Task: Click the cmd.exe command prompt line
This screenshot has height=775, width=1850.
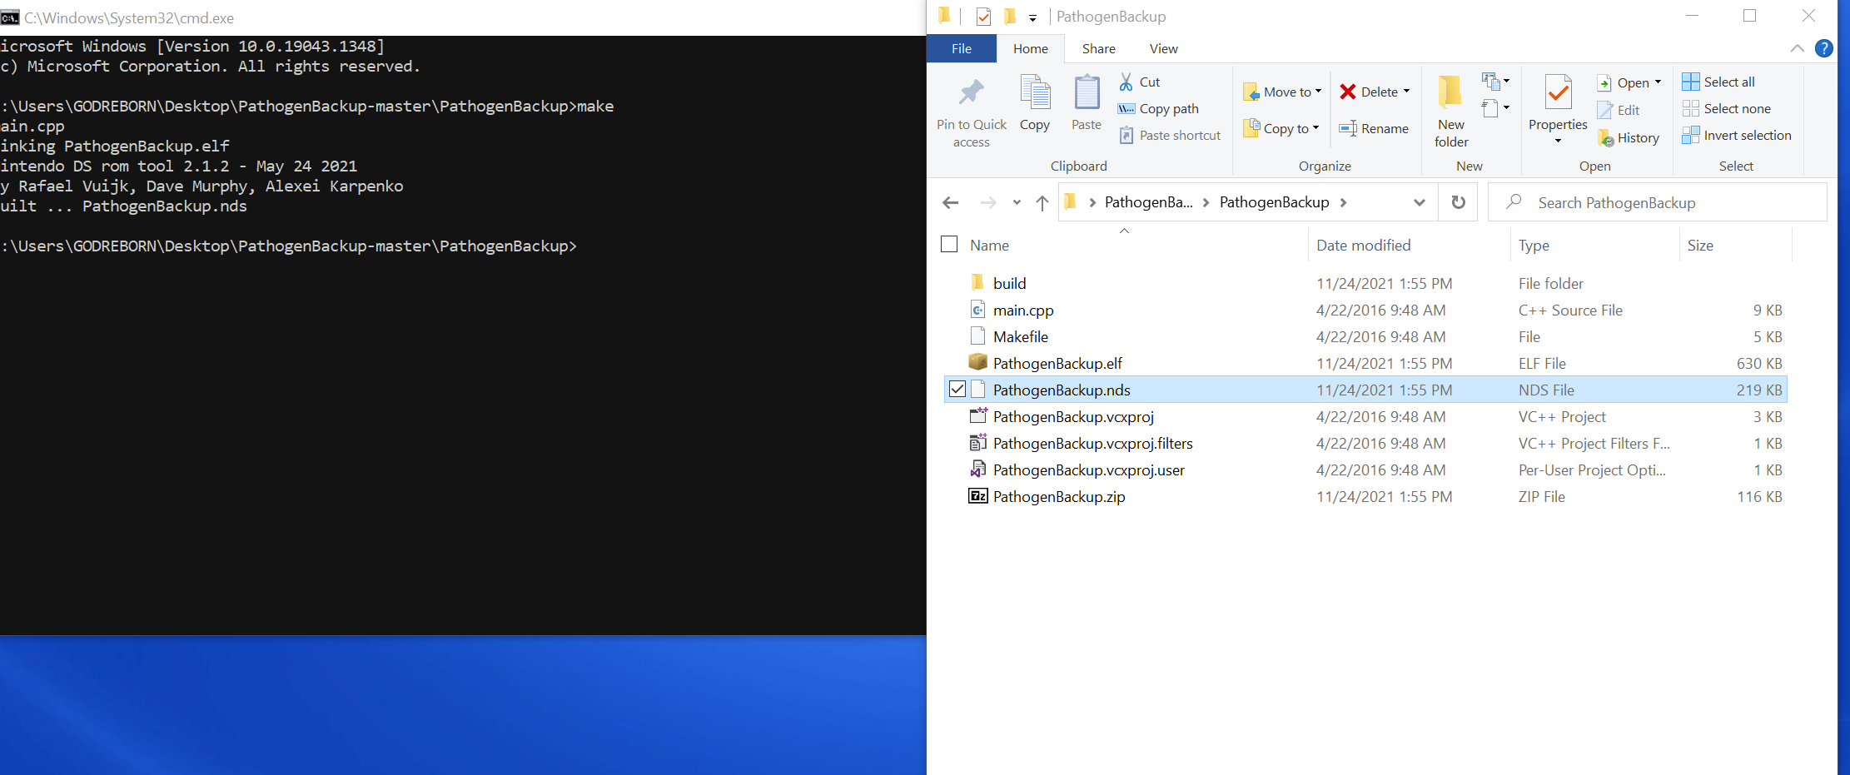Action: [x=289, y=246]
